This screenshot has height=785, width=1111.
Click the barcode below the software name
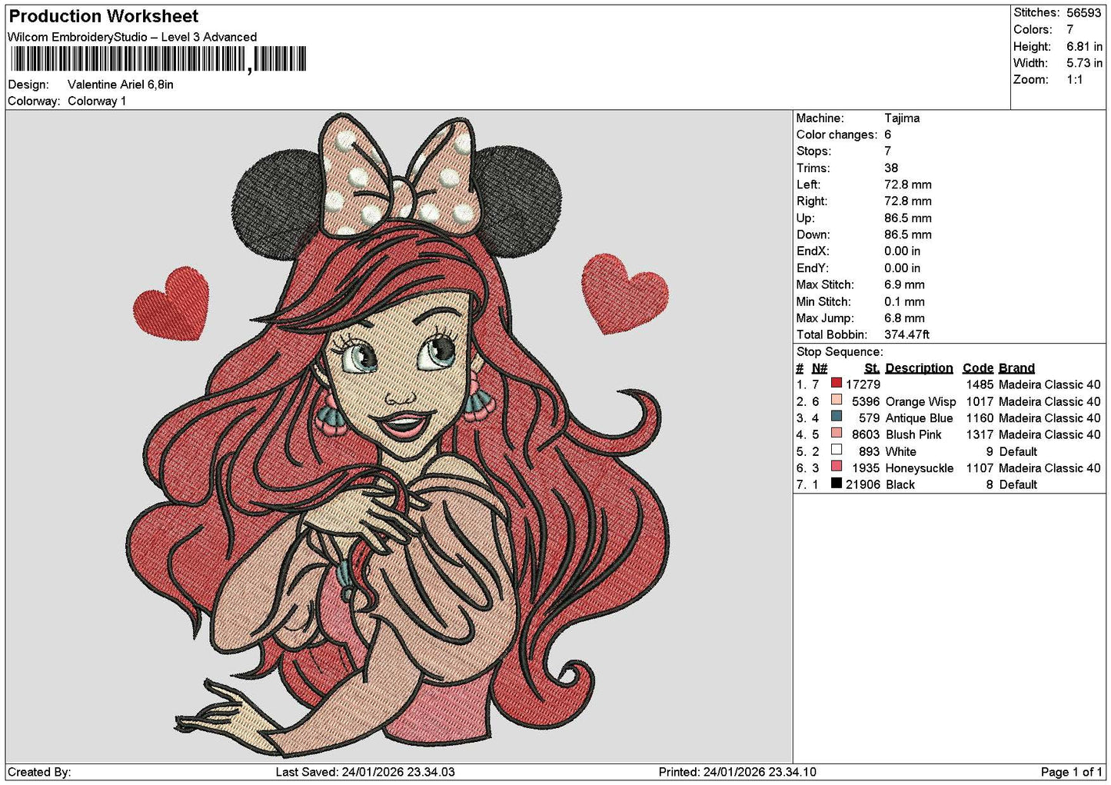(158, 59)
